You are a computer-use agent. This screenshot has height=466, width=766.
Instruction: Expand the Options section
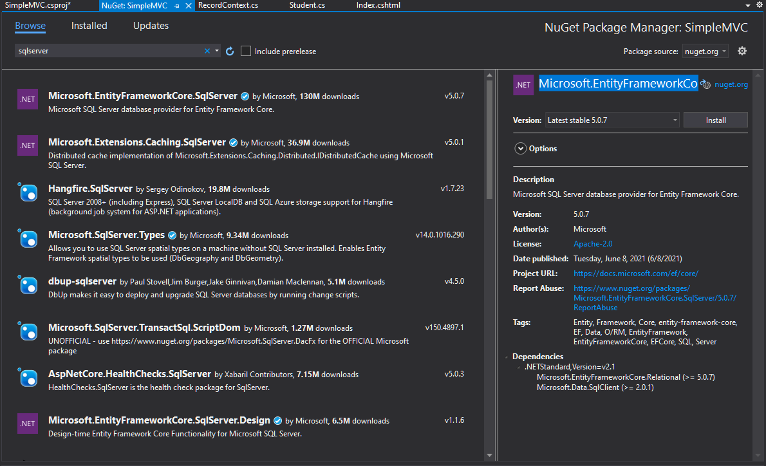(520, 149)
